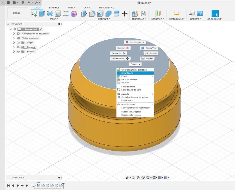Toggle visibility of the root component
Viewport: 235px width, 190px height.
[x=15, y=29]
